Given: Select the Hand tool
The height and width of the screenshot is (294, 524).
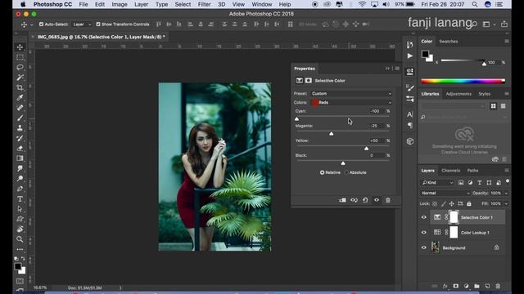Looking at the screenshot, I should (20, 229).
